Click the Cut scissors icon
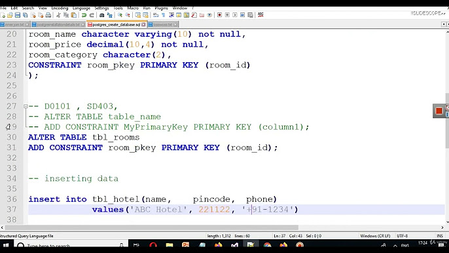 tap(58, 15)
